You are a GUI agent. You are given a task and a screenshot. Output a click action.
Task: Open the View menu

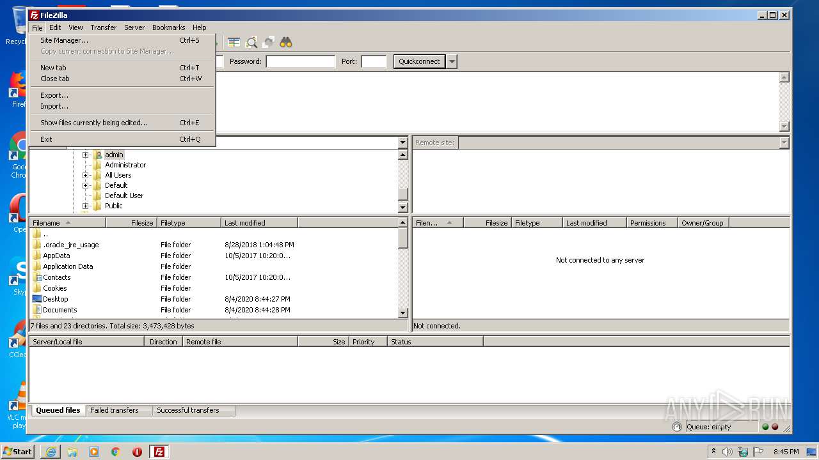[x=76, y=27]
